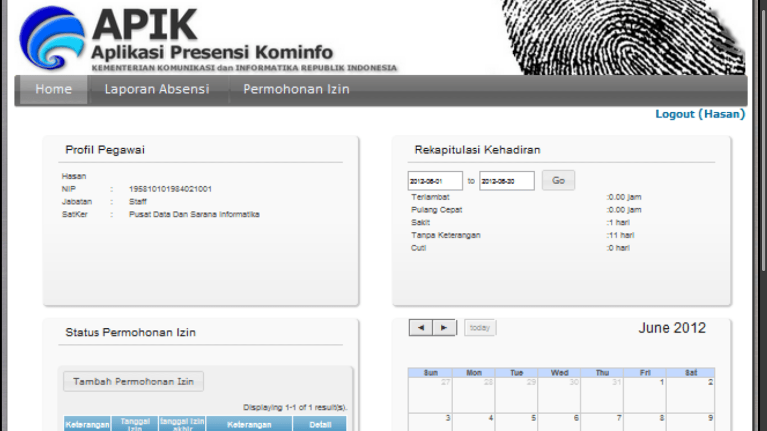The height and width of the screenshot is (431, 767).
Task: Click the Go button
Action: [558, 181]
